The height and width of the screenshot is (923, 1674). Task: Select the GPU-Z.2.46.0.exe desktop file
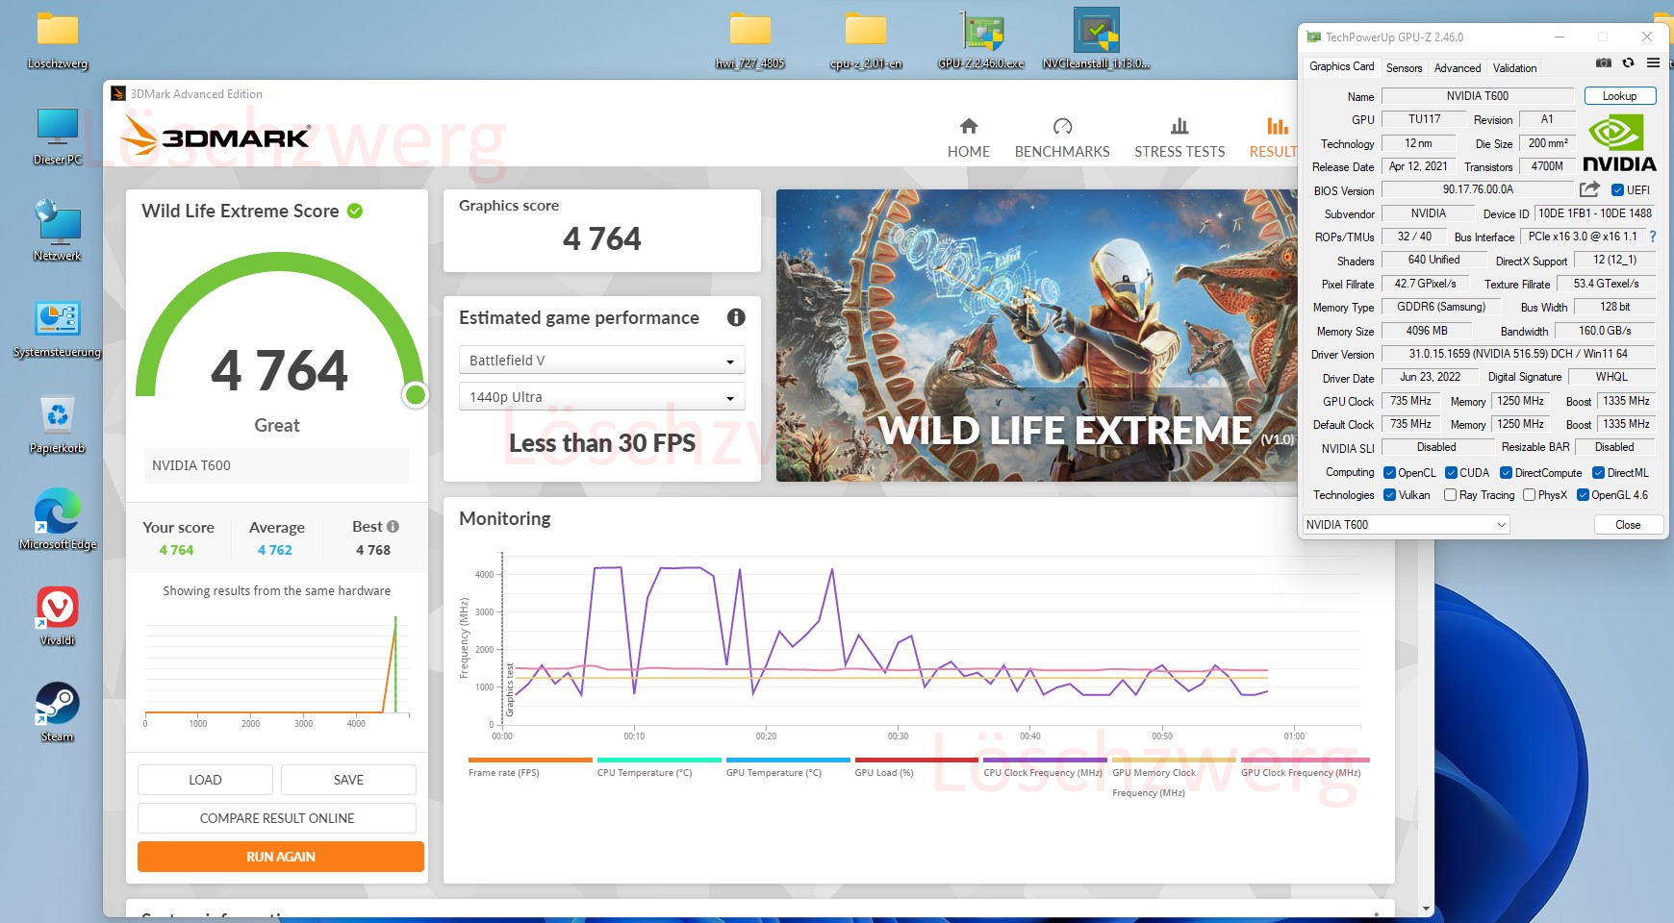coord(981,40)
